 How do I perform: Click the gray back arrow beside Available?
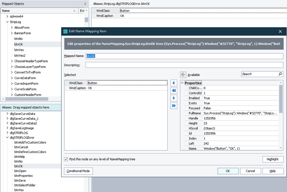click(x=183, y=75)
